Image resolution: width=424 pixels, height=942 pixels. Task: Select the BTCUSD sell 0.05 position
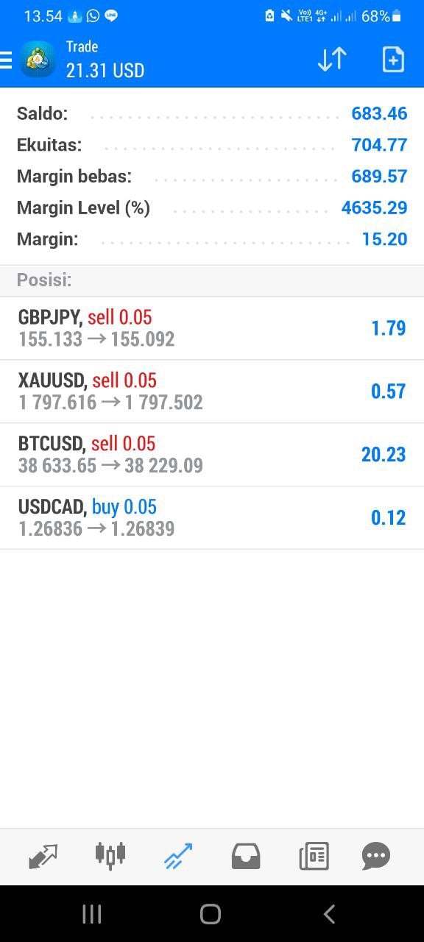212,455
